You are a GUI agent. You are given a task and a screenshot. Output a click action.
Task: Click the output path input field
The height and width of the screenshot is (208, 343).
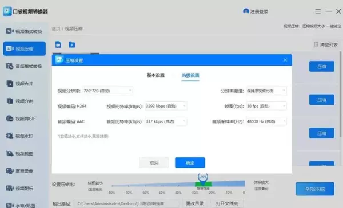(126, 203)
